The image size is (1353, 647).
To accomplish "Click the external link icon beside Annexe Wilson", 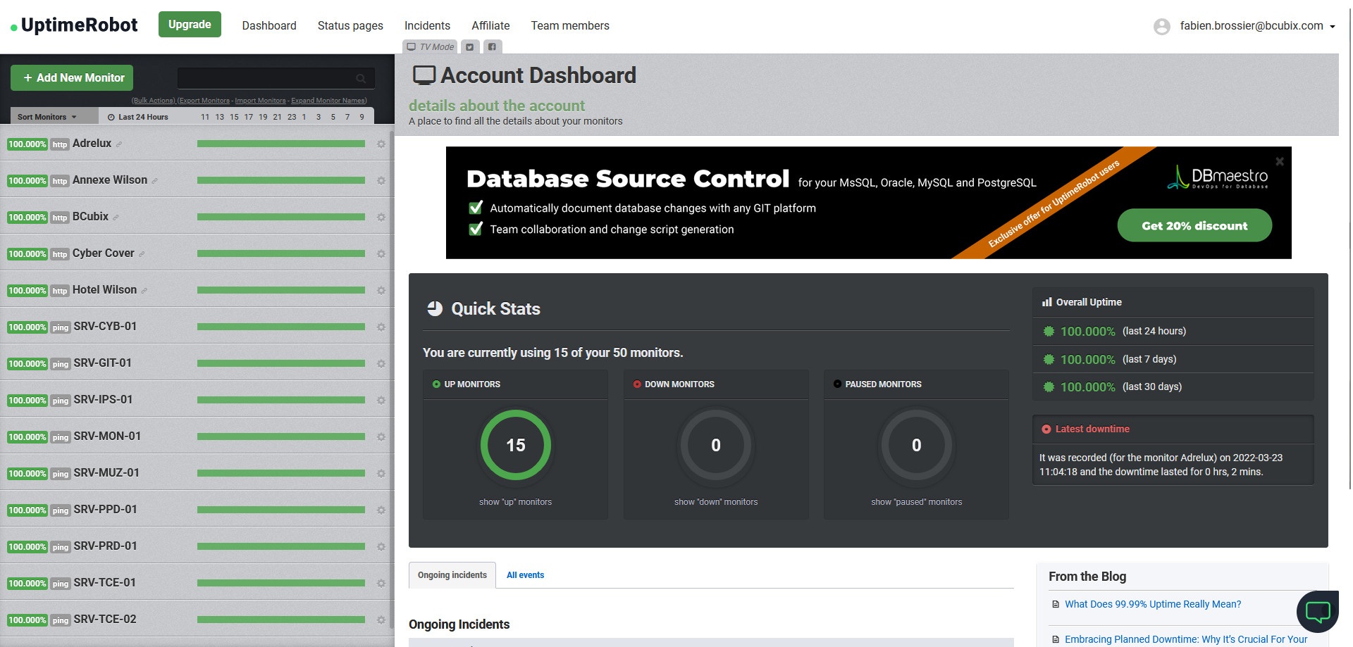I will (x=155, y=181).
